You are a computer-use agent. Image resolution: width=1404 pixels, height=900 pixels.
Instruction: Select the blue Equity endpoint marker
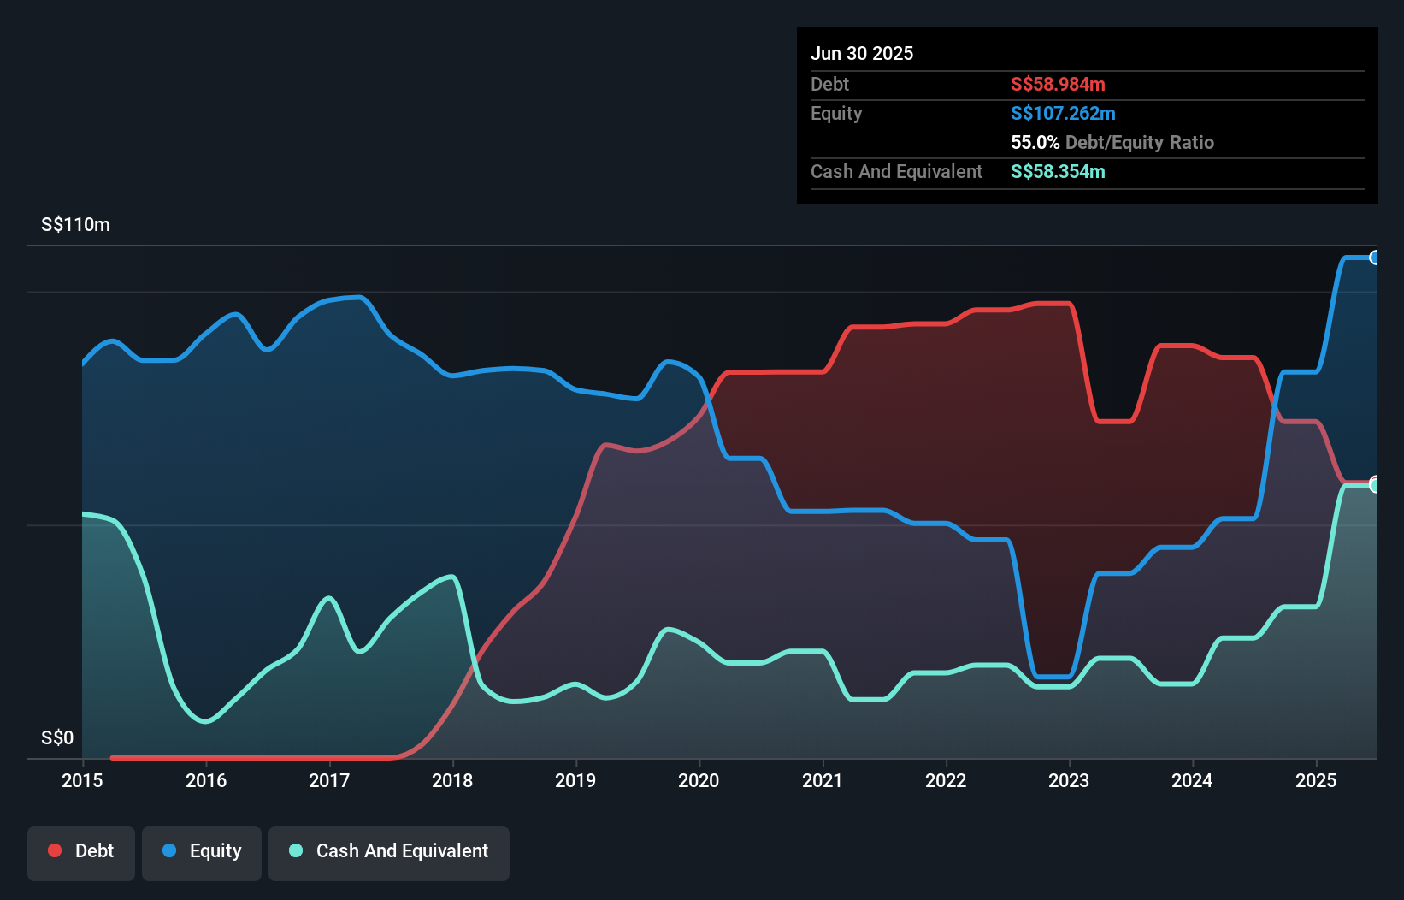point(1375,258)
